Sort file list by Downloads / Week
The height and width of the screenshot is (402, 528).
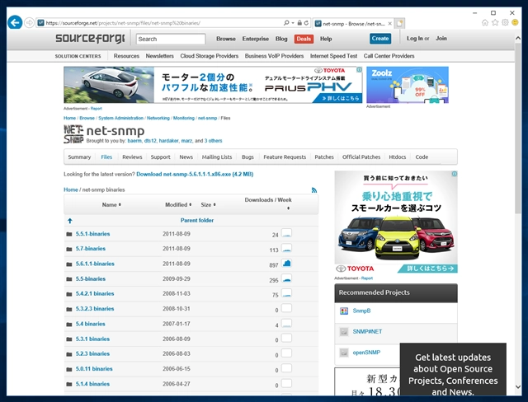point(268,203)
